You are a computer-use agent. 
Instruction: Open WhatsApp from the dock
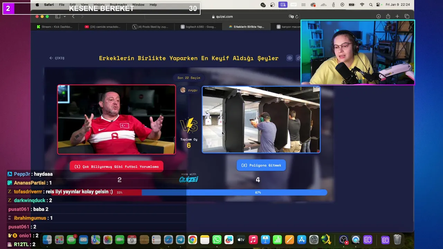[217, 240]
